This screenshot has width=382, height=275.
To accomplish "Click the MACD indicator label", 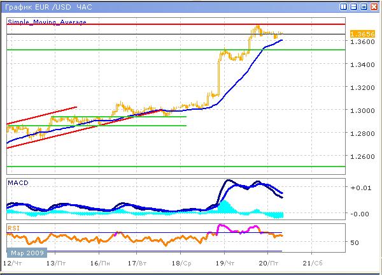I will tap(17, 183).
